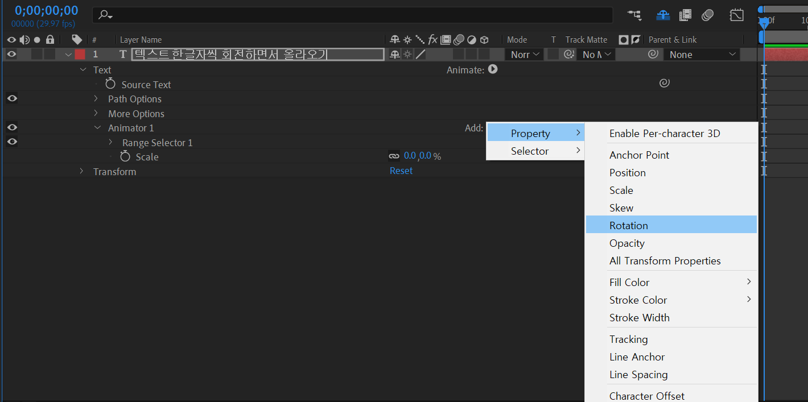Click the Scale stopwatch icon

click(x=125, y=156)
